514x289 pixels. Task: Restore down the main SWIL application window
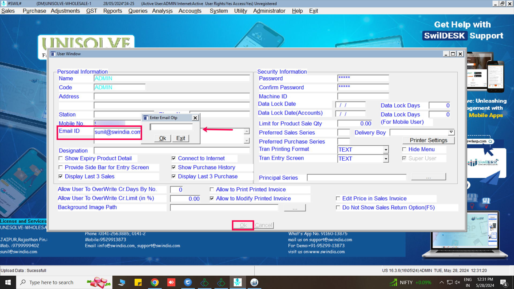pos(502,3)
